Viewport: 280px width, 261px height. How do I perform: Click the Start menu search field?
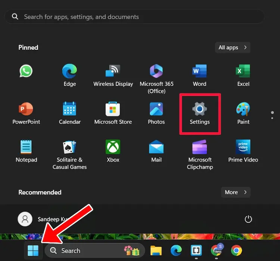point(134,17)
